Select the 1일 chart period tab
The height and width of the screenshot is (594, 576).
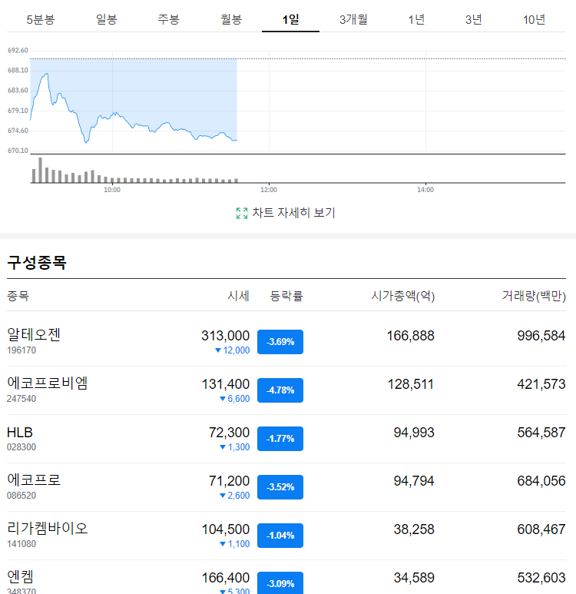pos(290,19)
